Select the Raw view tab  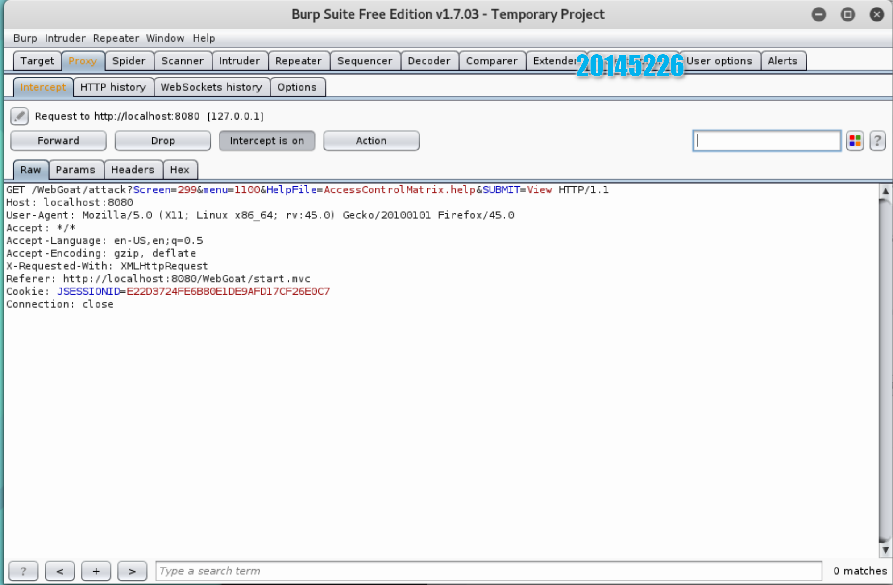point(30,170)
